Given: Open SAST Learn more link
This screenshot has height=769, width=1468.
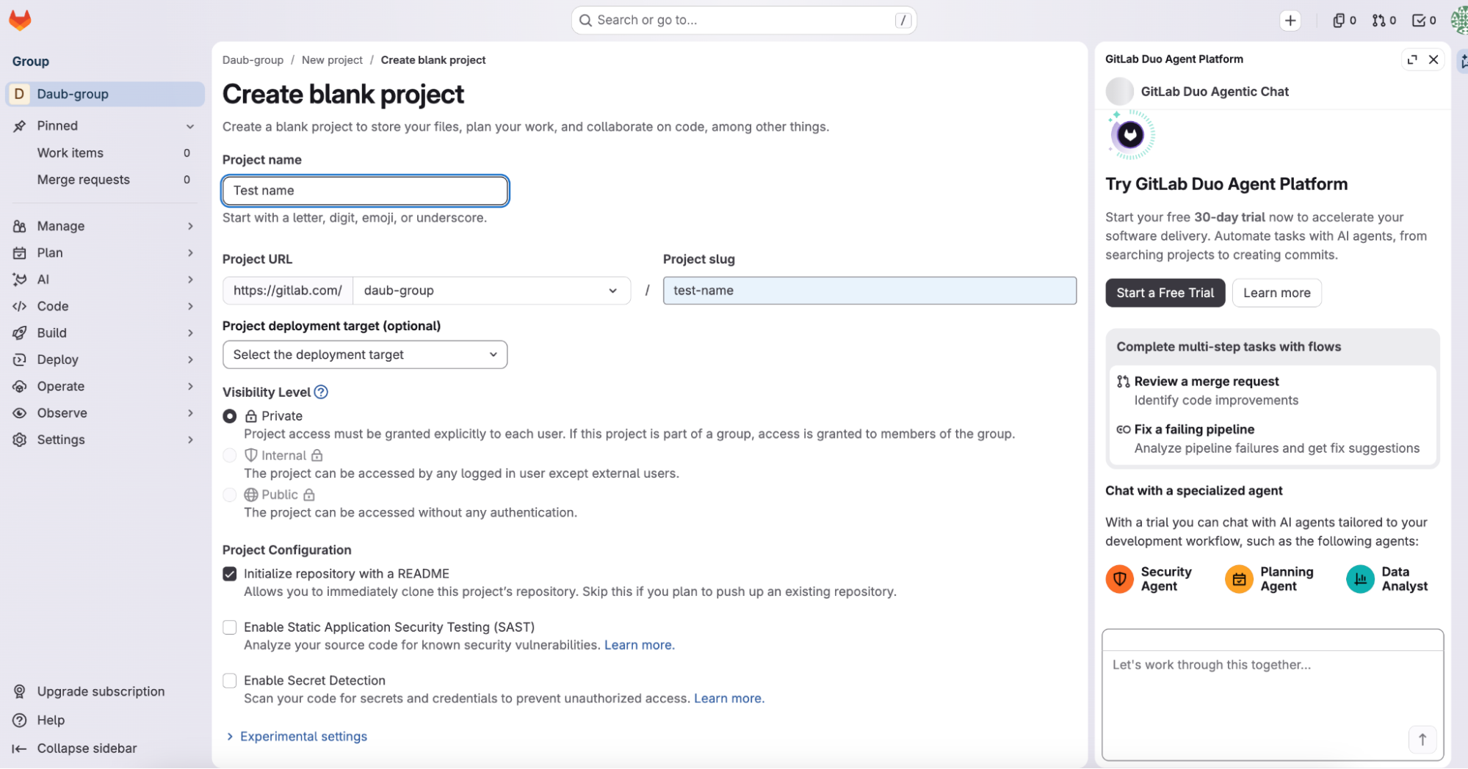Looking at the screenshot, I should point(638,645).
